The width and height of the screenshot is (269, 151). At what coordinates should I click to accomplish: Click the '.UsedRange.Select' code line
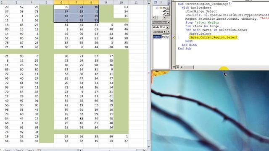[201, 11]
